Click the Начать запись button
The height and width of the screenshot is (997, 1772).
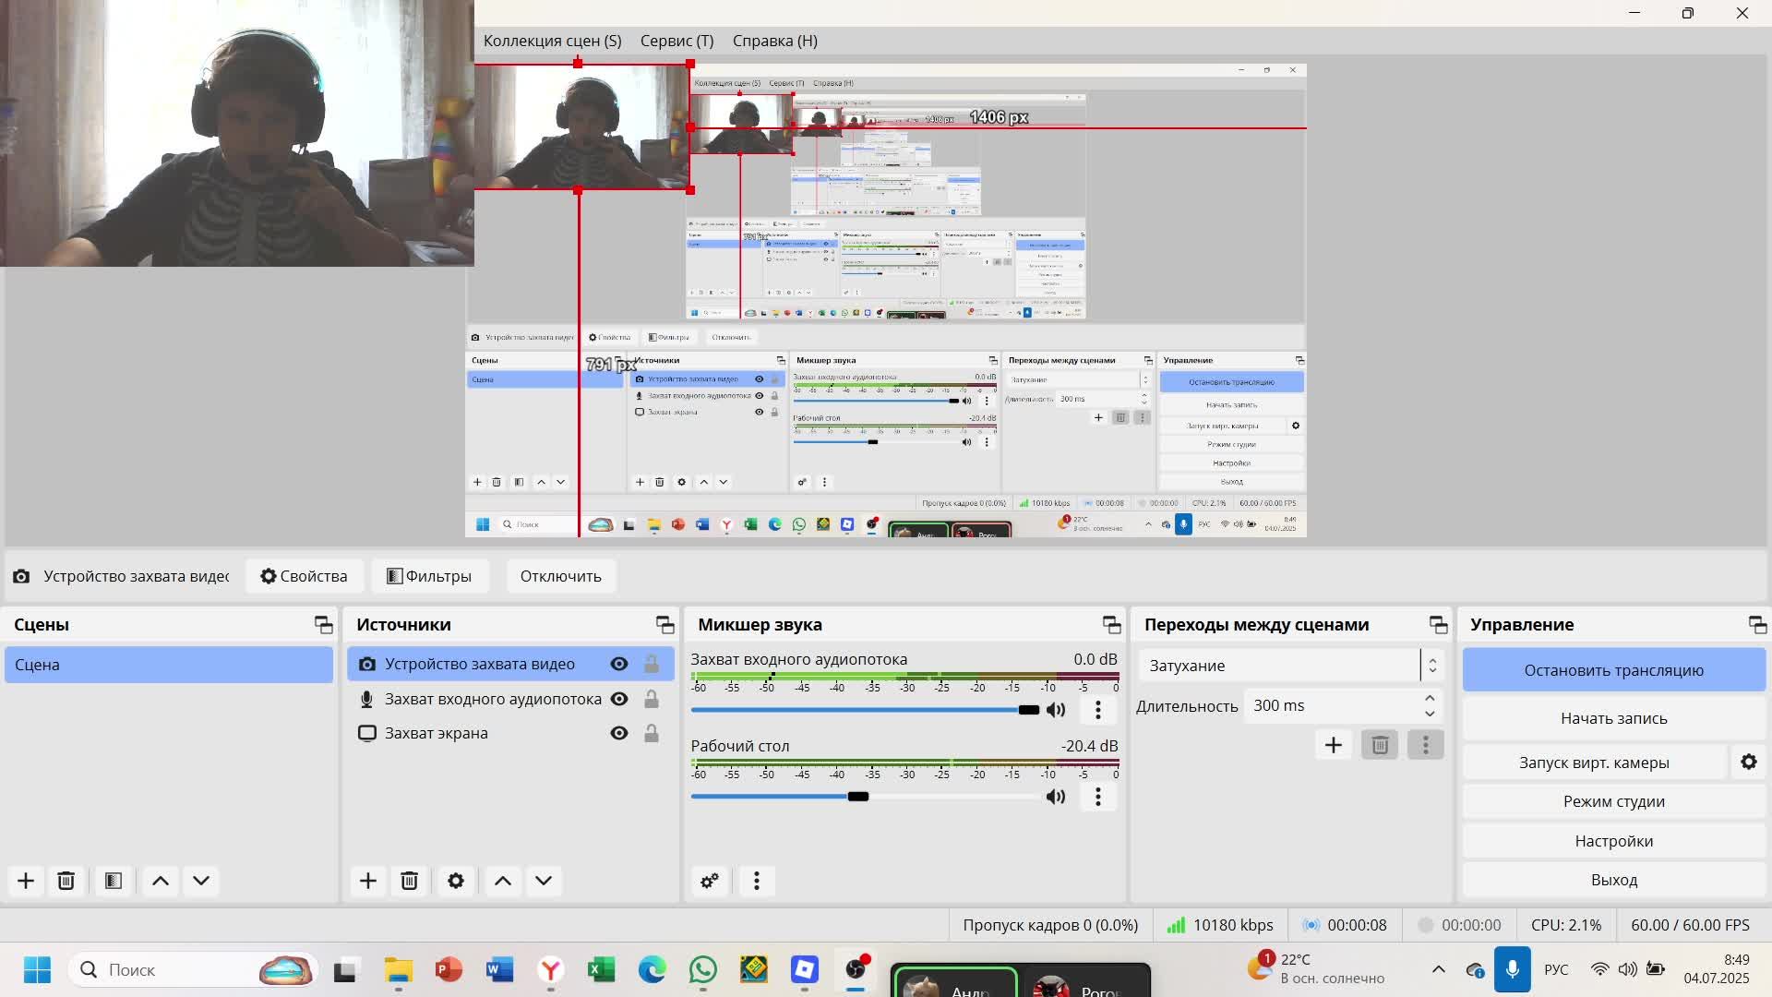tap(1613, 718)
